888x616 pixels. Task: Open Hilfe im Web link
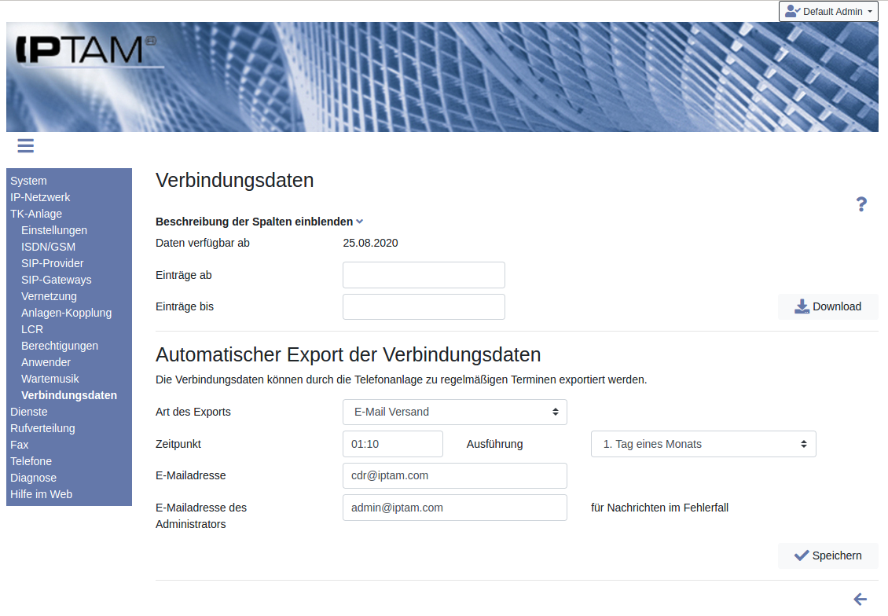[x=41, y=494]
